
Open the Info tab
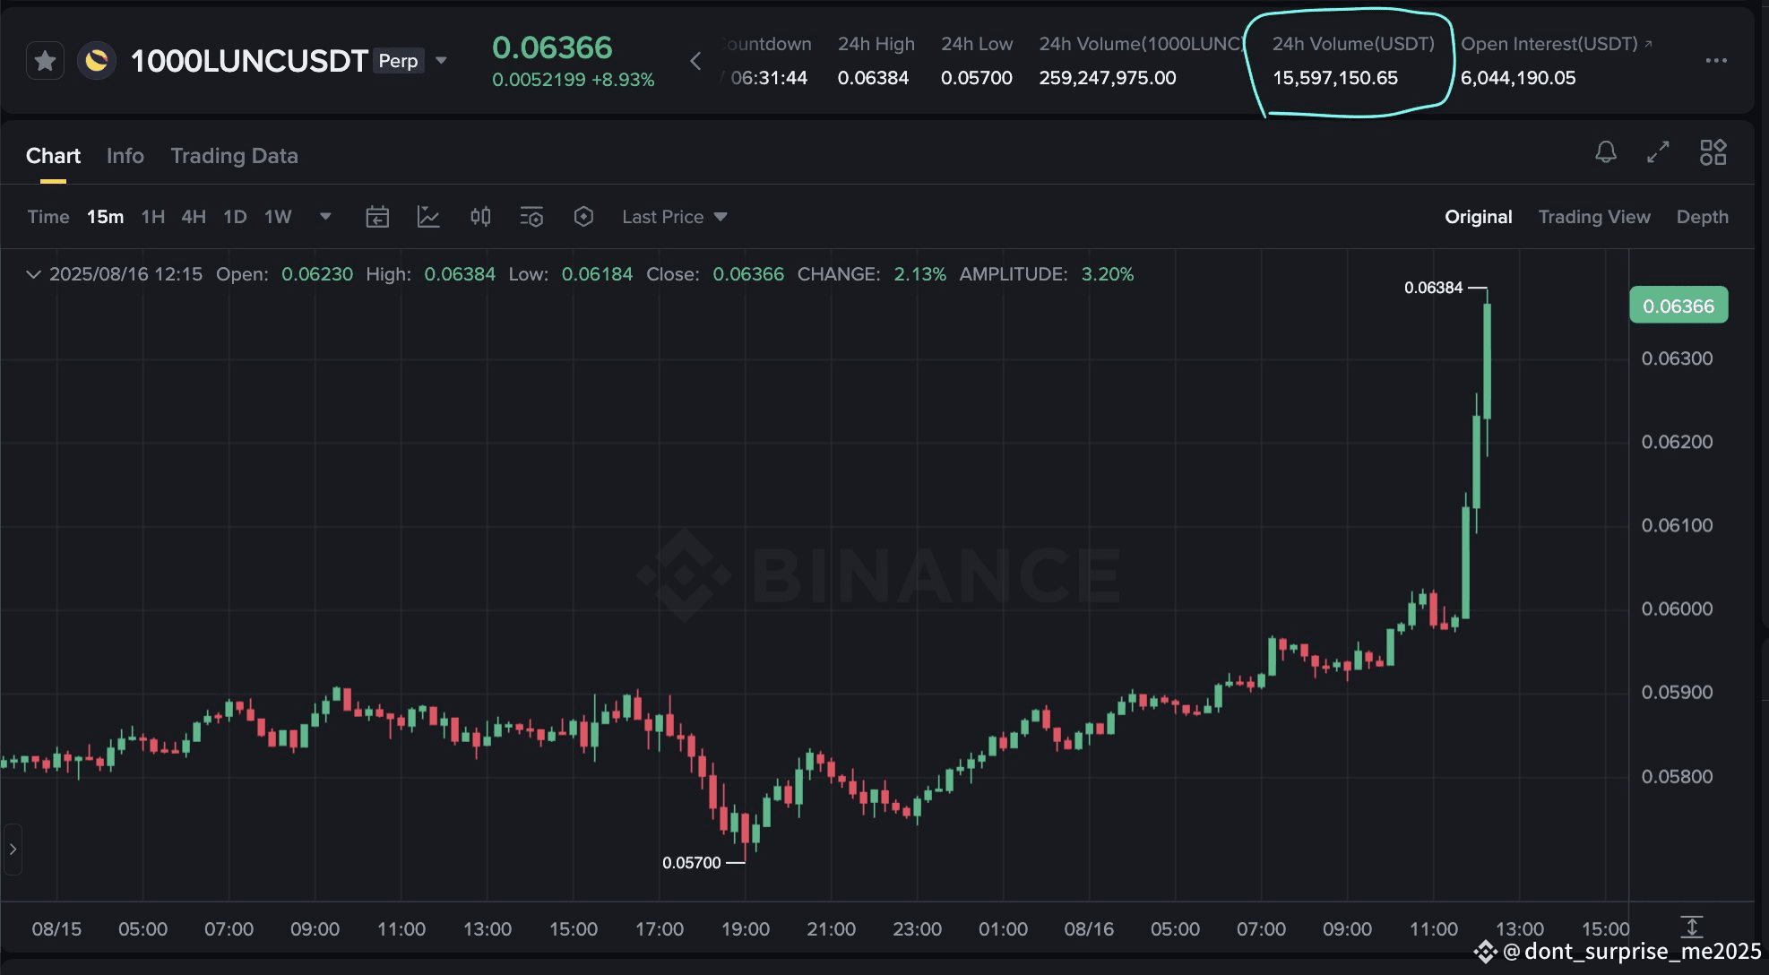(x=125, y=156)
